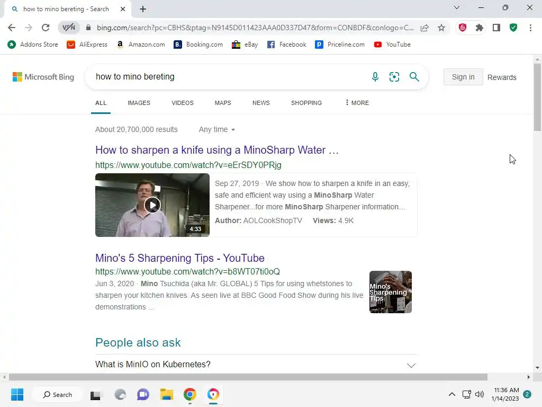Open the Facebook bookmark

click(286, 45)
